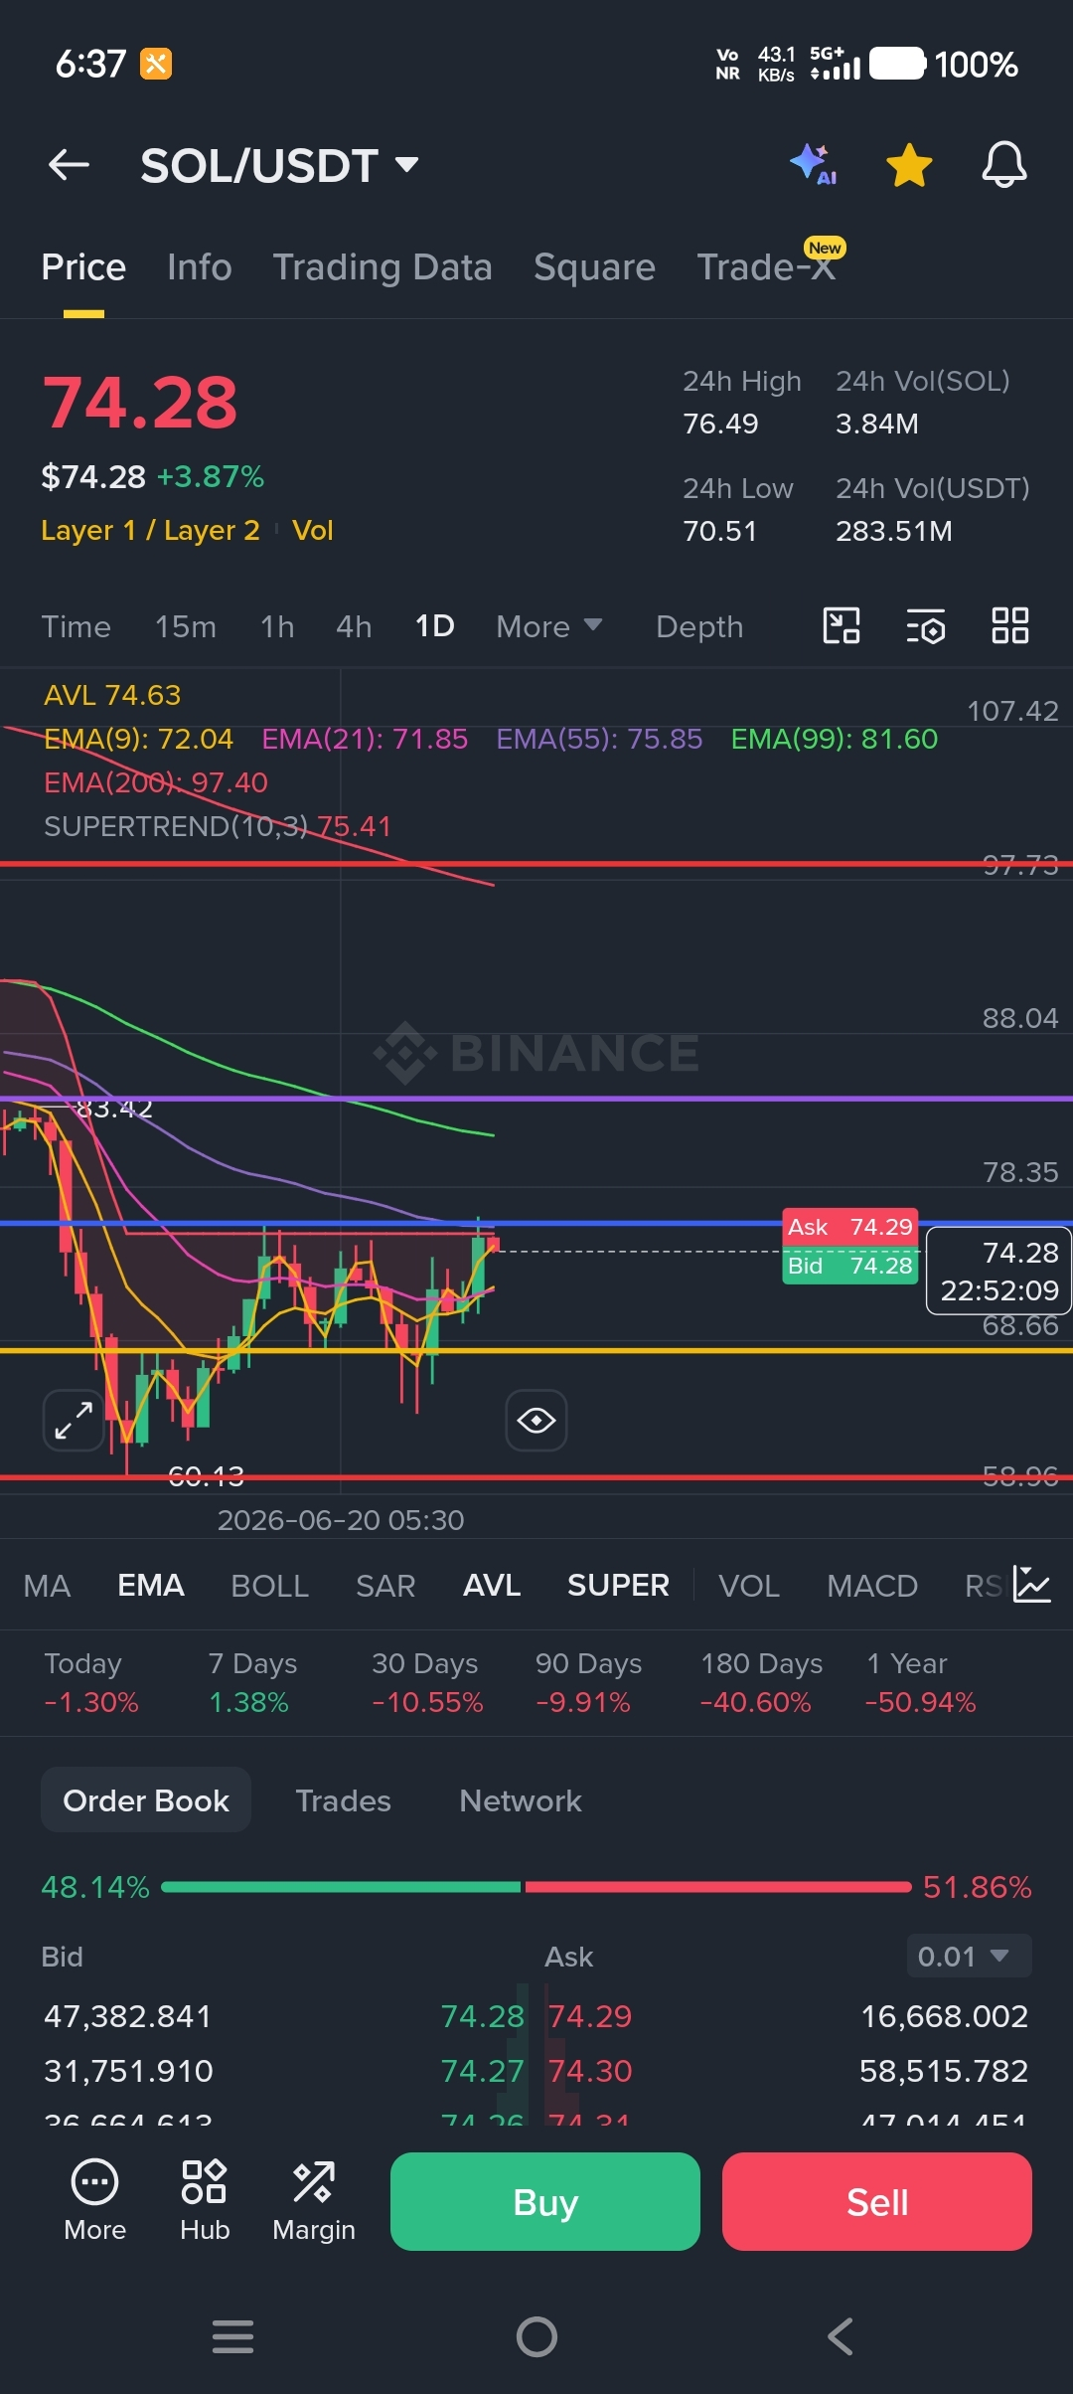1073x2394 pixels.
Task: Select the 15m chart interval
Action: coord(186,626)
